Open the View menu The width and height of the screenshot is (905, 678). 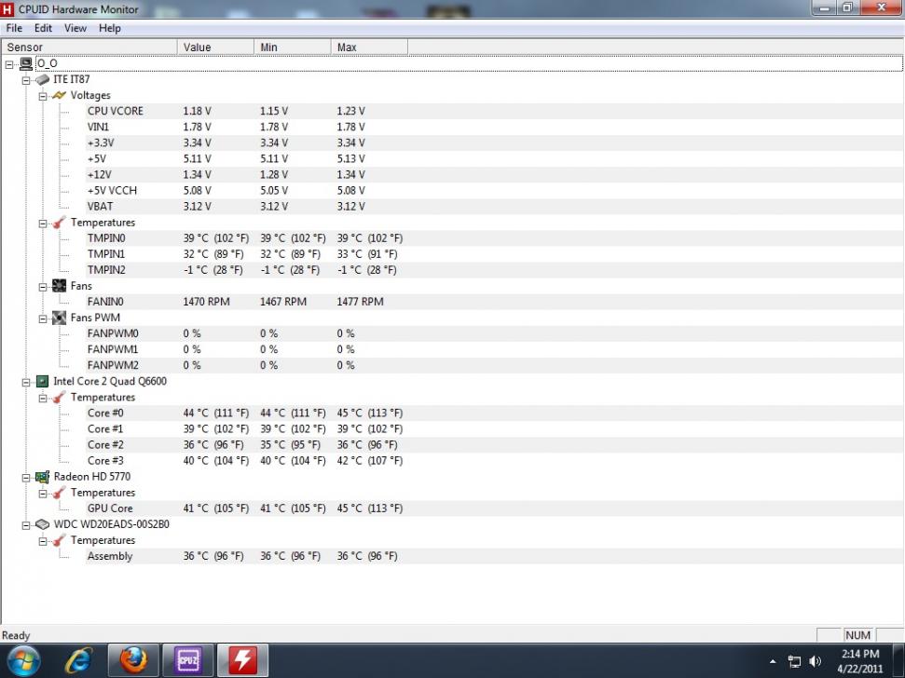pyautogui.click(x=75, y=28)
